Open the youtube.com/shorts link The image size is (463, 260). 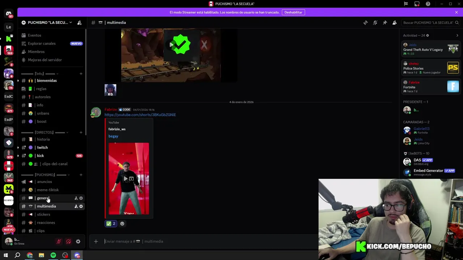point(140,115)
